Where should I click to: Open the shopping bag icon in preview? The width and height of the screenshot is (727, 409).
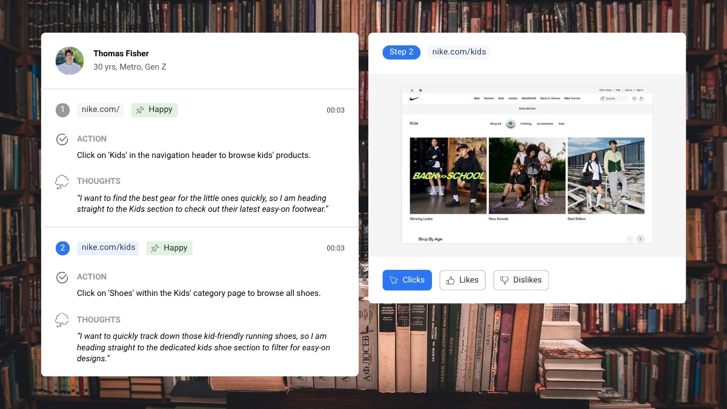[642, 99]
